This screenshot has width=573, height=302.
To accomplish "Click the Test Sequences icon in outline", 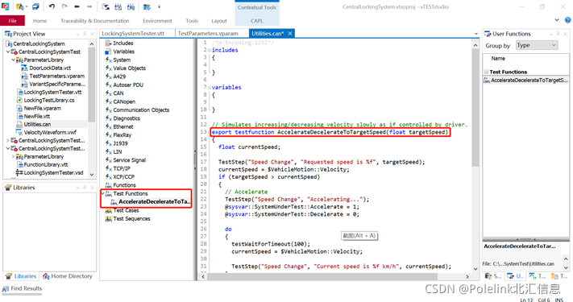I will click(109, 219).
